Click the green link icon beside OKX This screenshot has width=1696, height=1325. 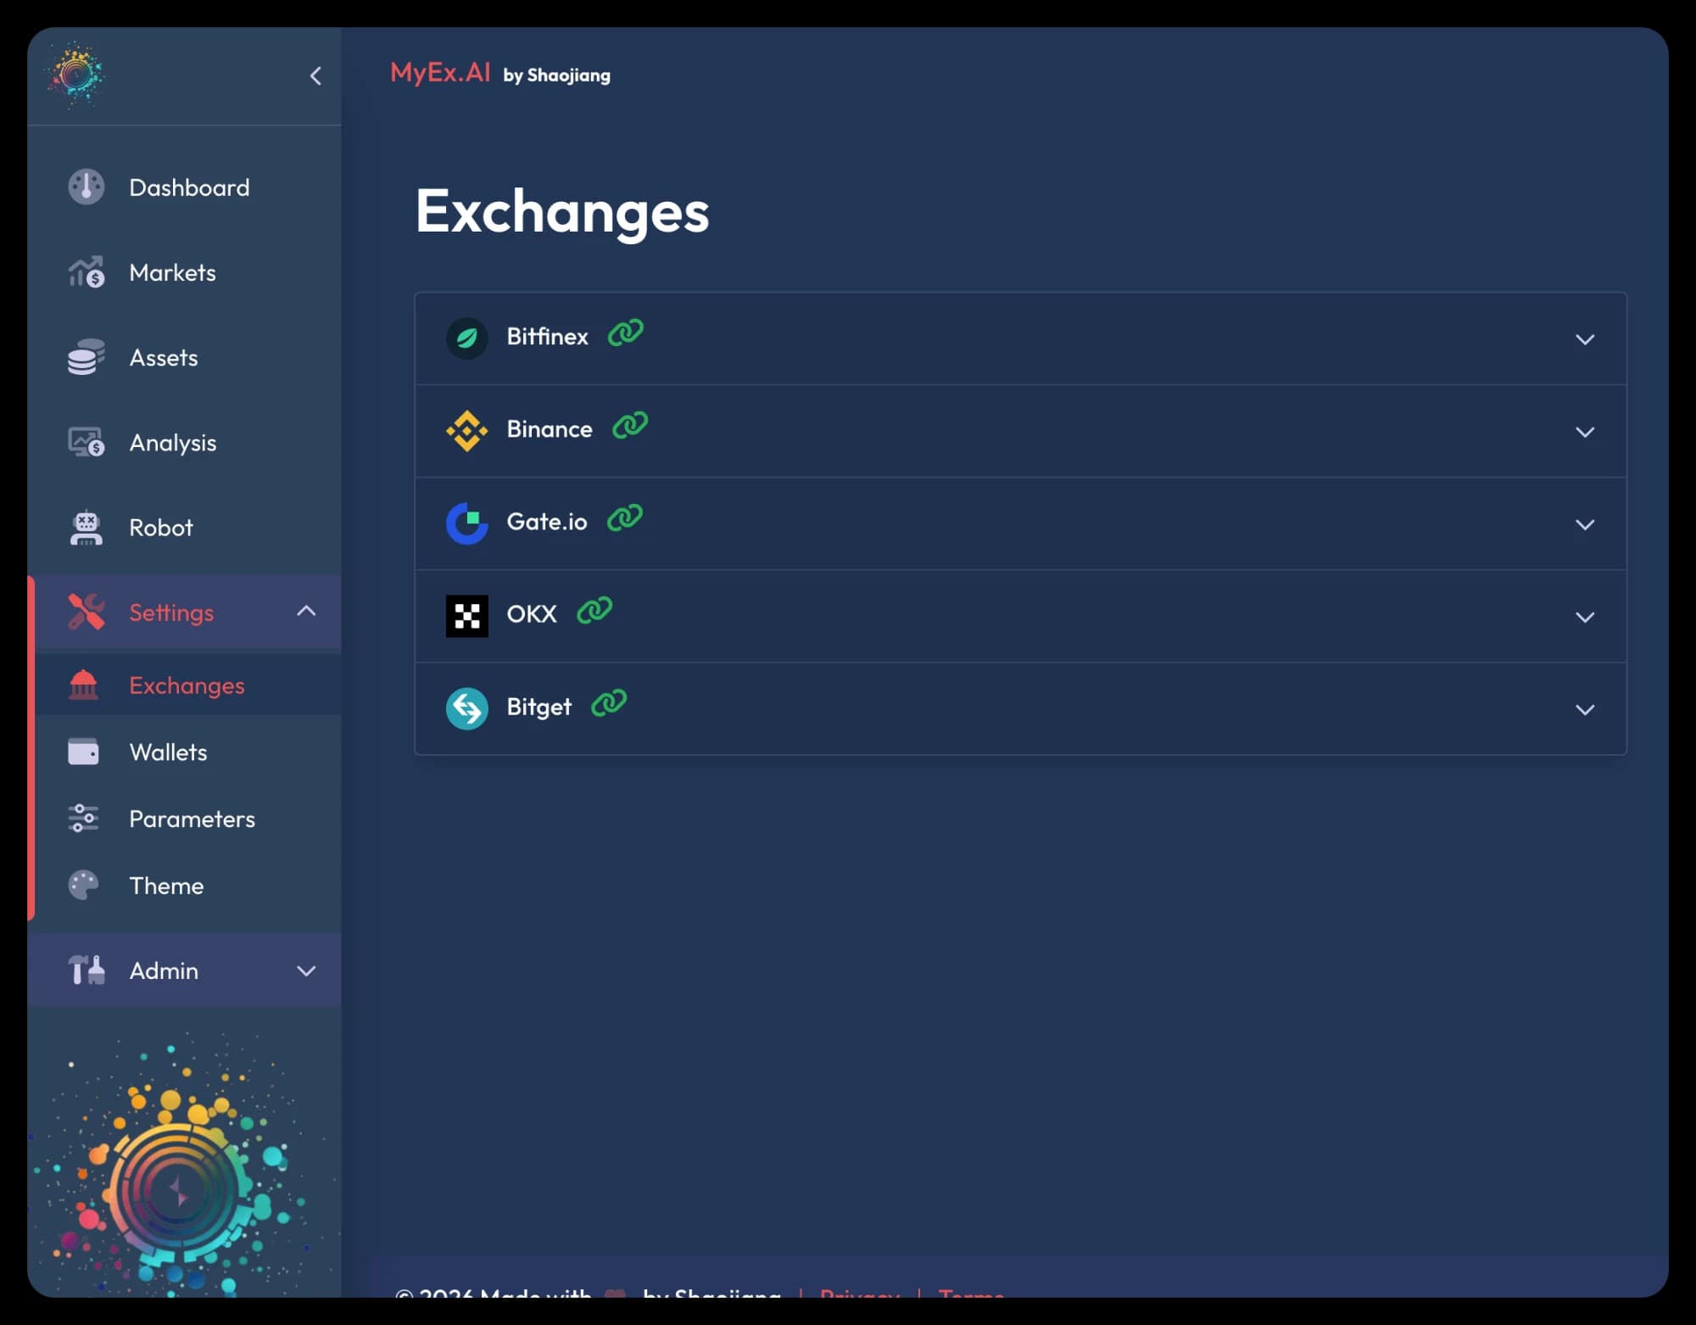click(594, 611)
